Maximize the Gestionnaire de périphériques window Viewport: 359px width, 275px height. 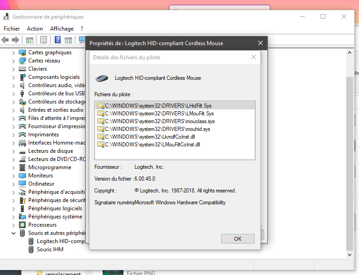tap(323, 16)
